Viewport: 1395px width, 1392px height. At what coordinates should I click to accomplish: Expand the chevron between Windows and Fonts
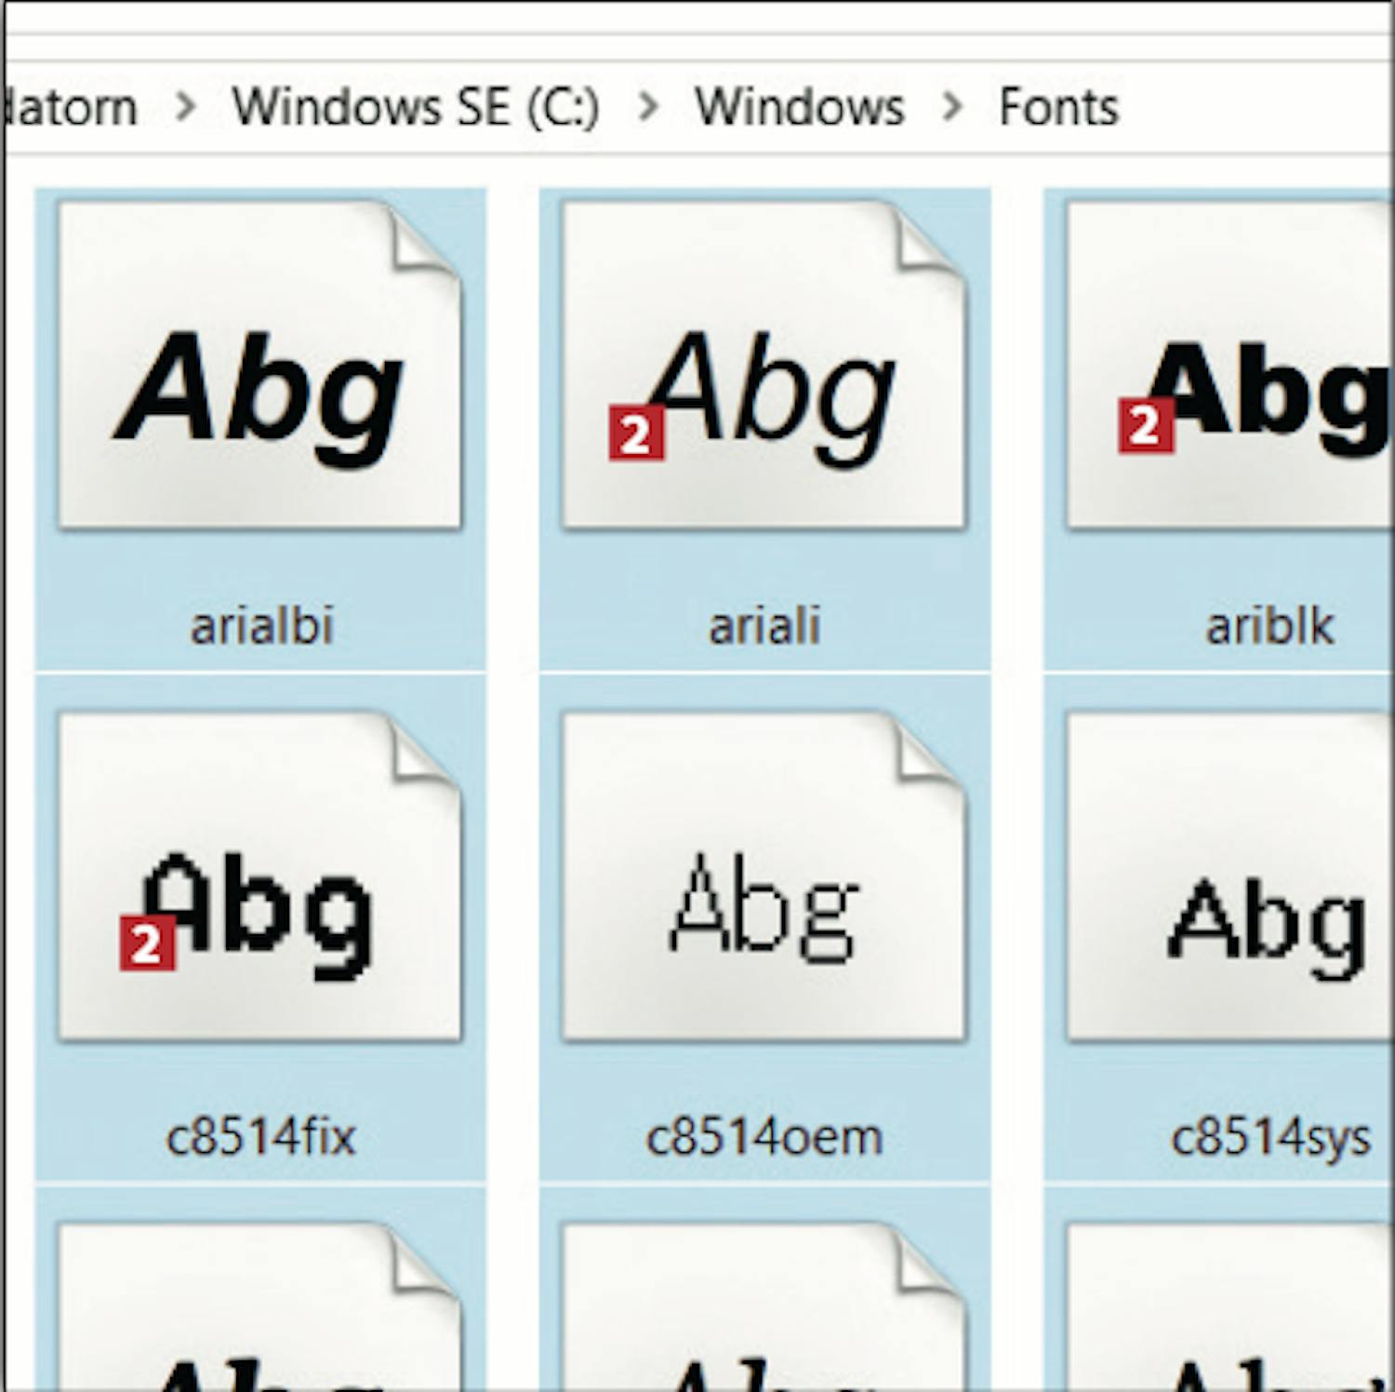(951, 107)
